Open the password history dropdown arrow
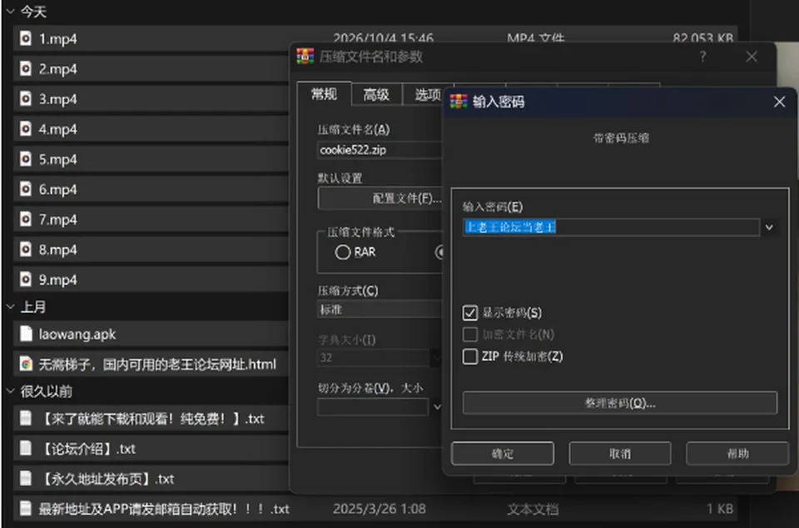799x528 pixels. coord(769,227)
